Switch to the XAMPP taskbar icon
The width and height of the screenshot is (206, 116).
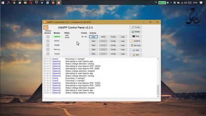(x=59, y=3)
